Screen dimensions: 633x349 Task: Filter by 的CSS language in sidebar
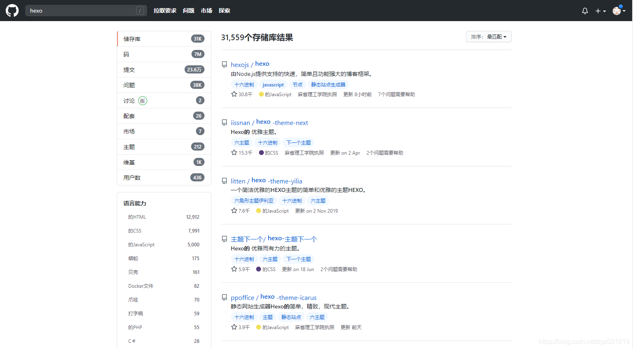[x=164, y=231]
